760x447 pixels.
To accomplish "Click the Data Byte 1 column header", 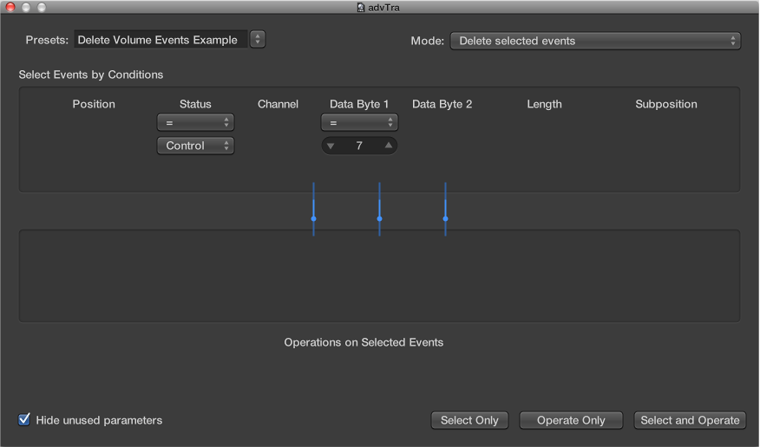I will pos(359,104).
